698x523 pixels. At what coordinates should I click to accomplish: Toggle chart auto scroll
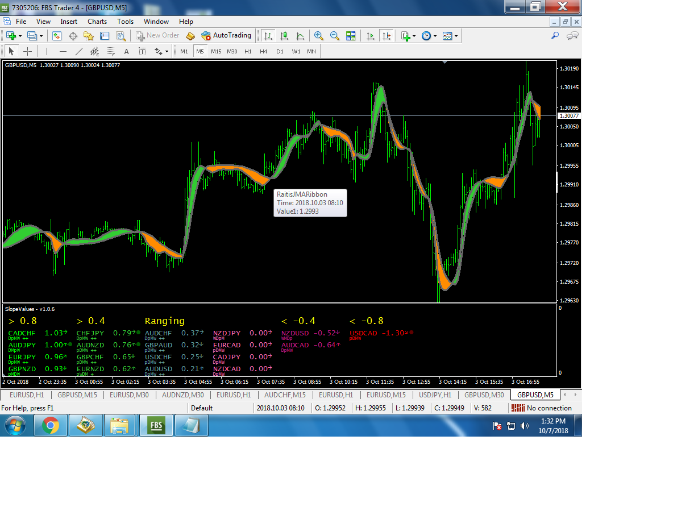point(371,35)
